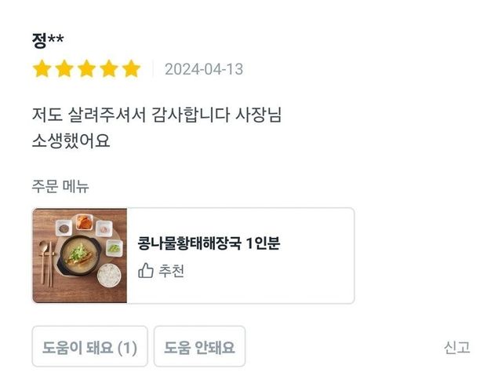Click the review text 소생했어요
Viewport: 502px width, 391px height.
pyautogui.click(x=71, y=141)
